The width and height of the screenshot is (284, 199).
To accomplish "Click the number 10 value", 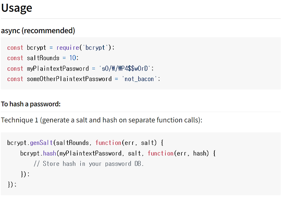I will point(73,58).
